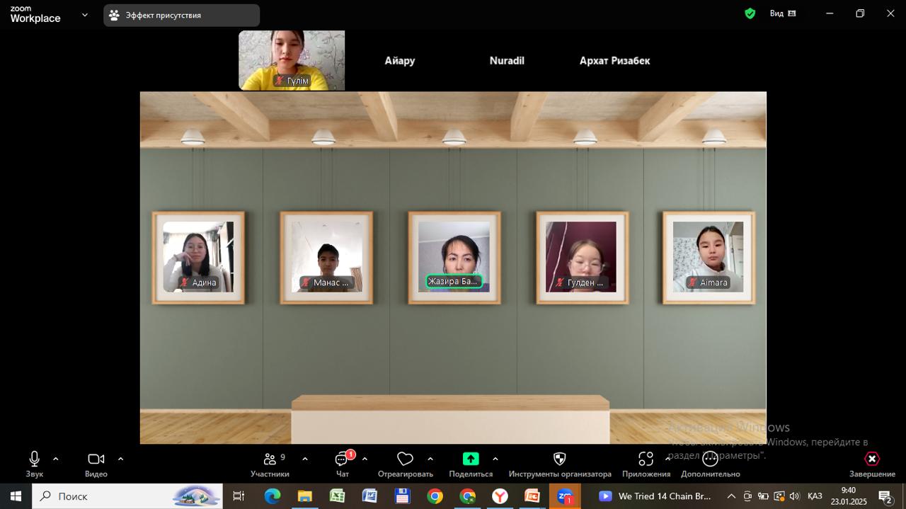Click the green encryption shield icon
This screenshot has width=906, height=509.
coord(750,13)
